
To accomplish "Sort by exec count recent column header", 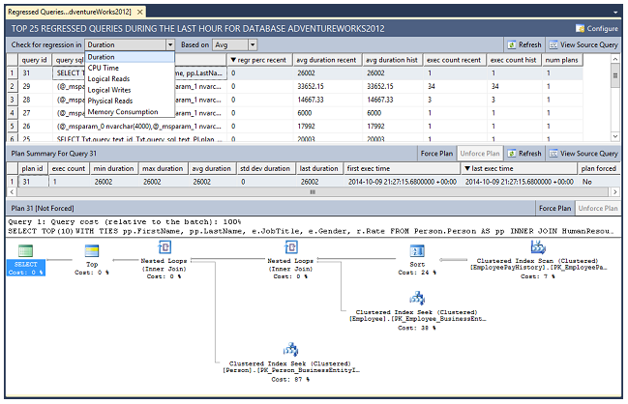I will 455,60.
